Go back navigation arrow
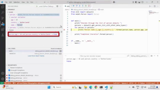The image size is (160, 90). (x=45, y=2)
